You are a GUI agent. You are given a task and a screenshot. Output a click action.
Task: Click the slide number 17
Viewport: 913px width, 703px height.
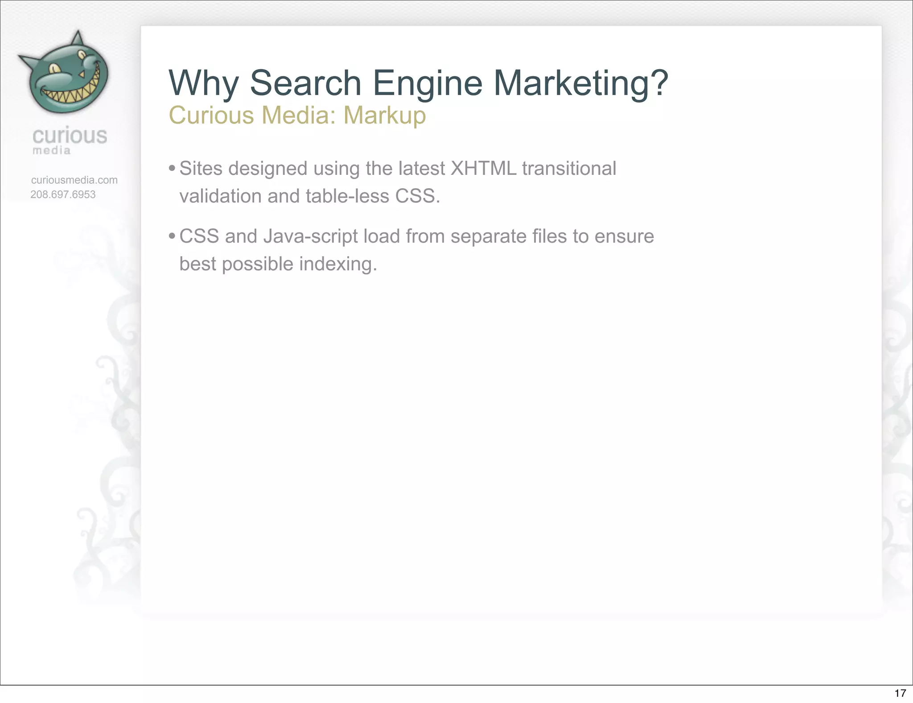[x=900, y=693]
